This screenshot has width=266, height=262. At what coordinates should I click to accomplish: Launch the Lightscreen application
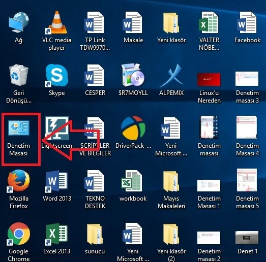pyautogui.click(x=56, y=128)
